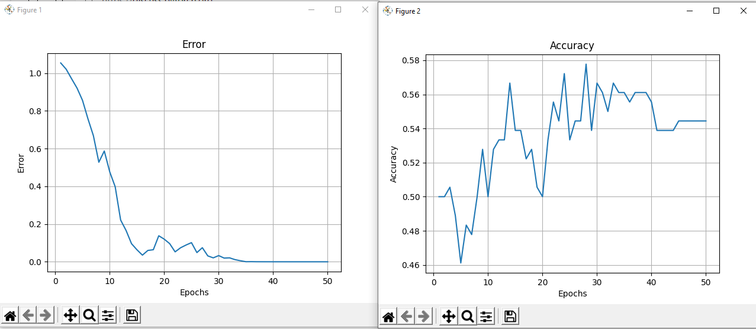Click the "Error" plot title
This screenshot has width=756, height=329.
194,44
